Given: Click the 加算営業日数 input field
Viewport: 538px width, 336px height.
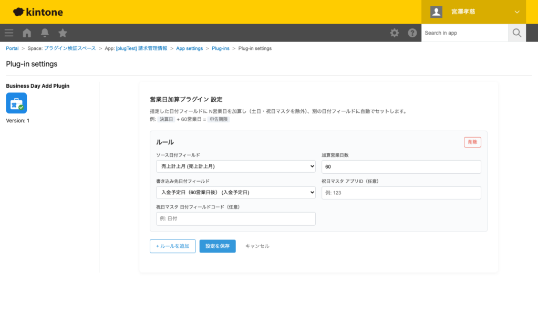Looking at the screenshot, I should (401, 166).
